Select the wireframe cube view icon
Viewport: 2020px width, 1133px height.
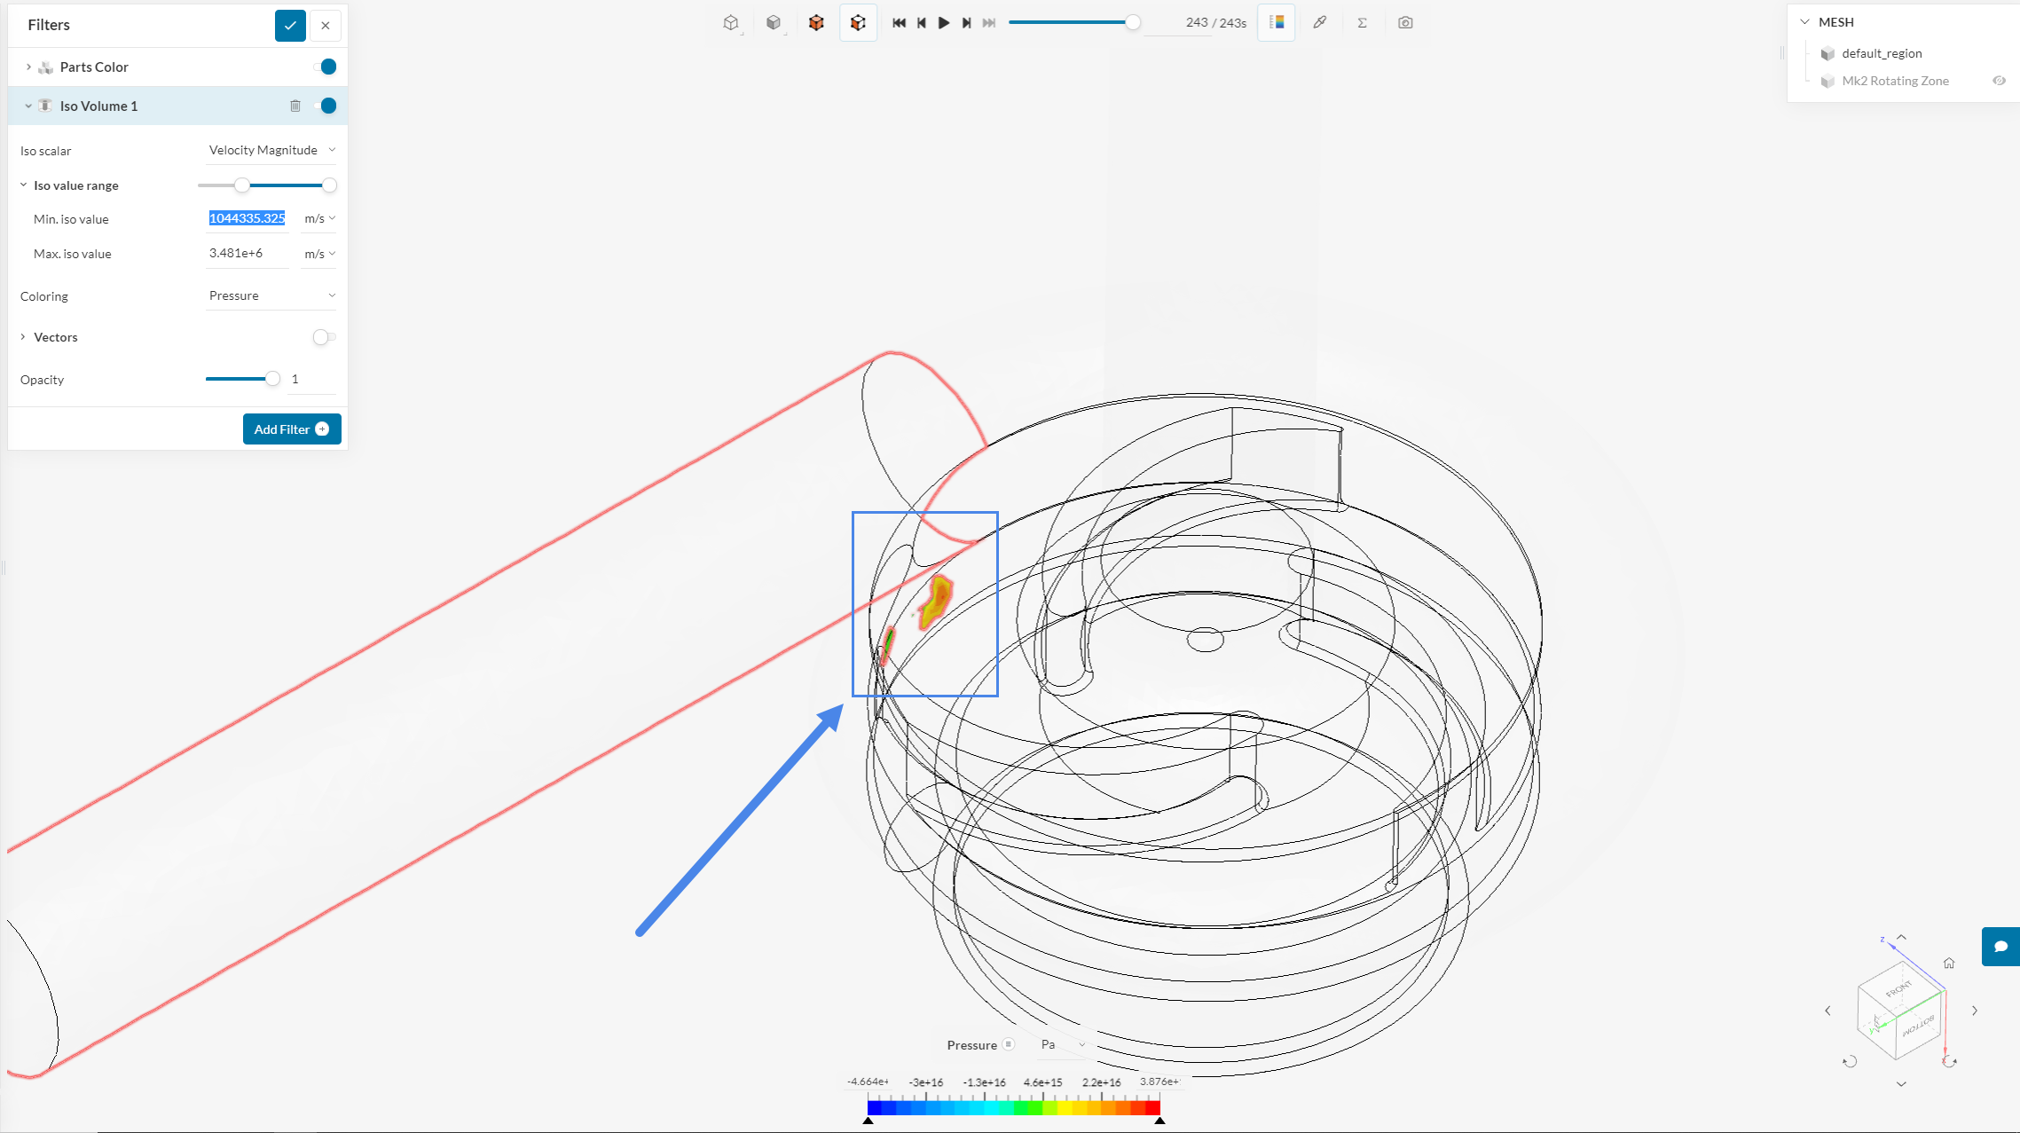tap(731, 23)
